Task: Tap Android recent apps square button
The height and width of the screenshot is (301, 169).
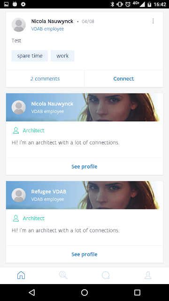Action: point(137,293)
